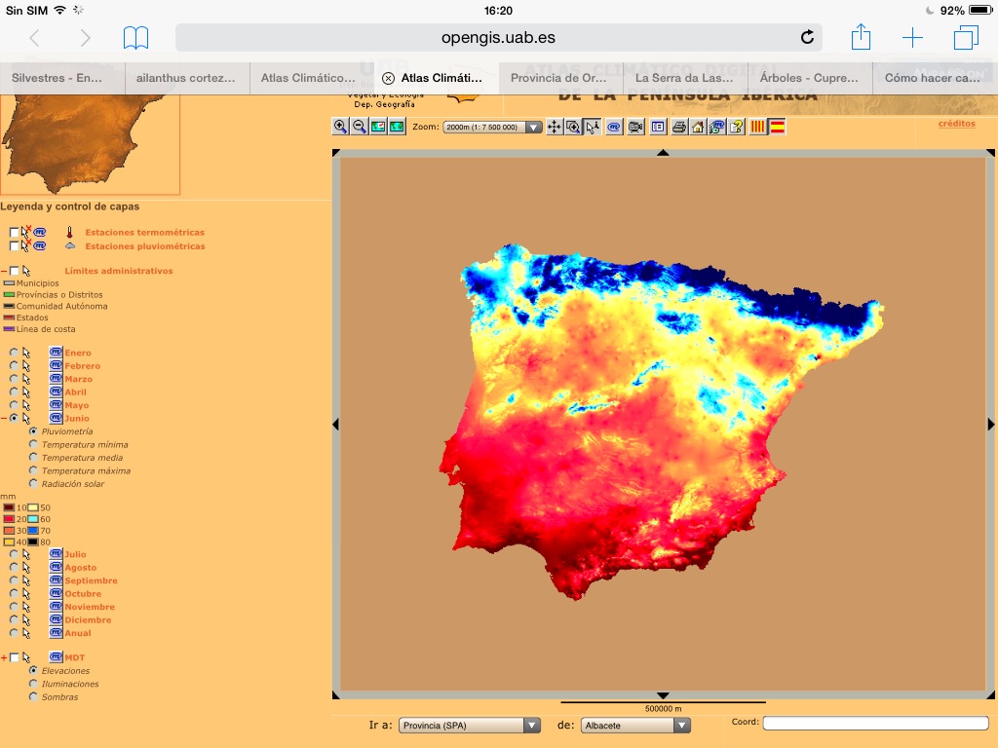
Task: Enable Estaciones termométricas layer checkbox
Action: 14,232
